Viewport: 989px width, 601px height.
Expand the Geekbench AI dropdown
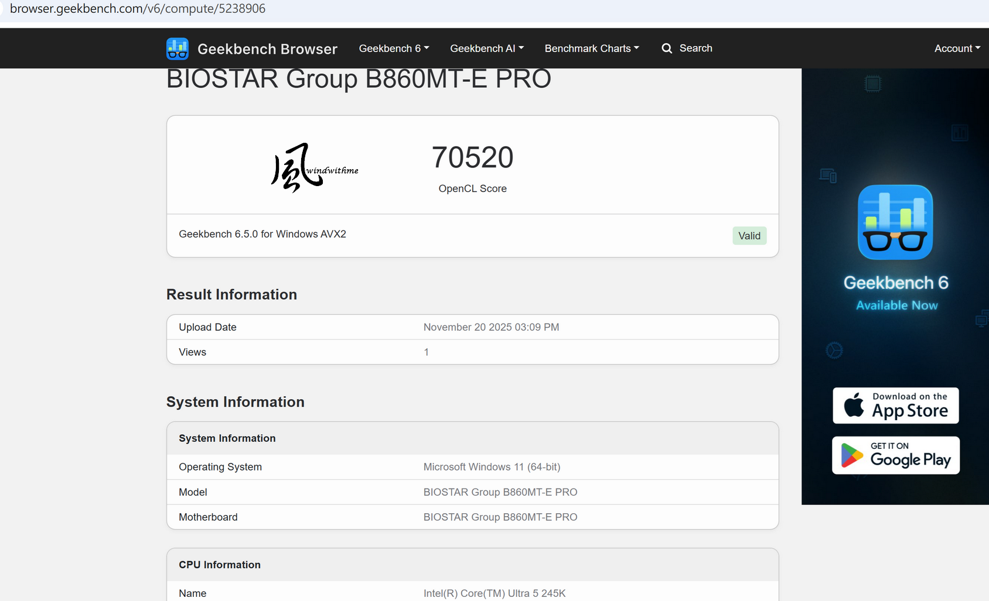(x=486, y=49)
